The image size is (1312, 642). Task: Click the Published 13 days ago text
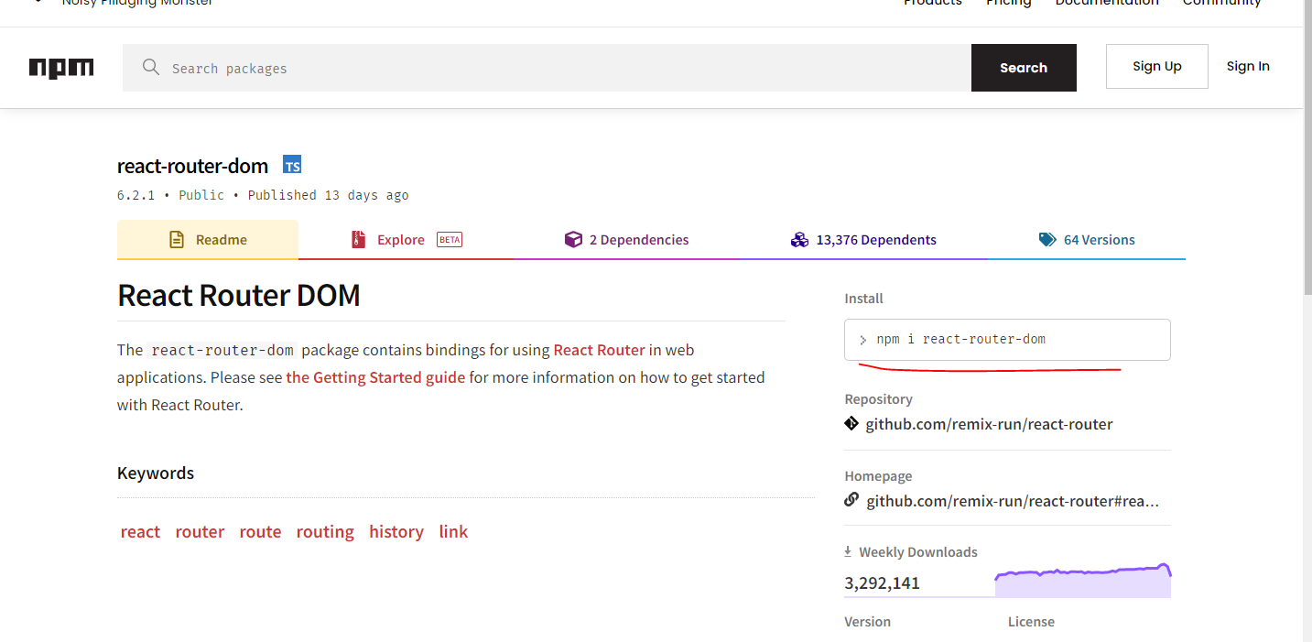click(x=328, y=195)
